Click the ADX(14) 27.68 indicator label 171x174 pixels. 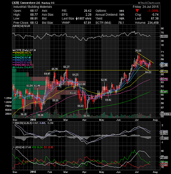tap(22, 147)
